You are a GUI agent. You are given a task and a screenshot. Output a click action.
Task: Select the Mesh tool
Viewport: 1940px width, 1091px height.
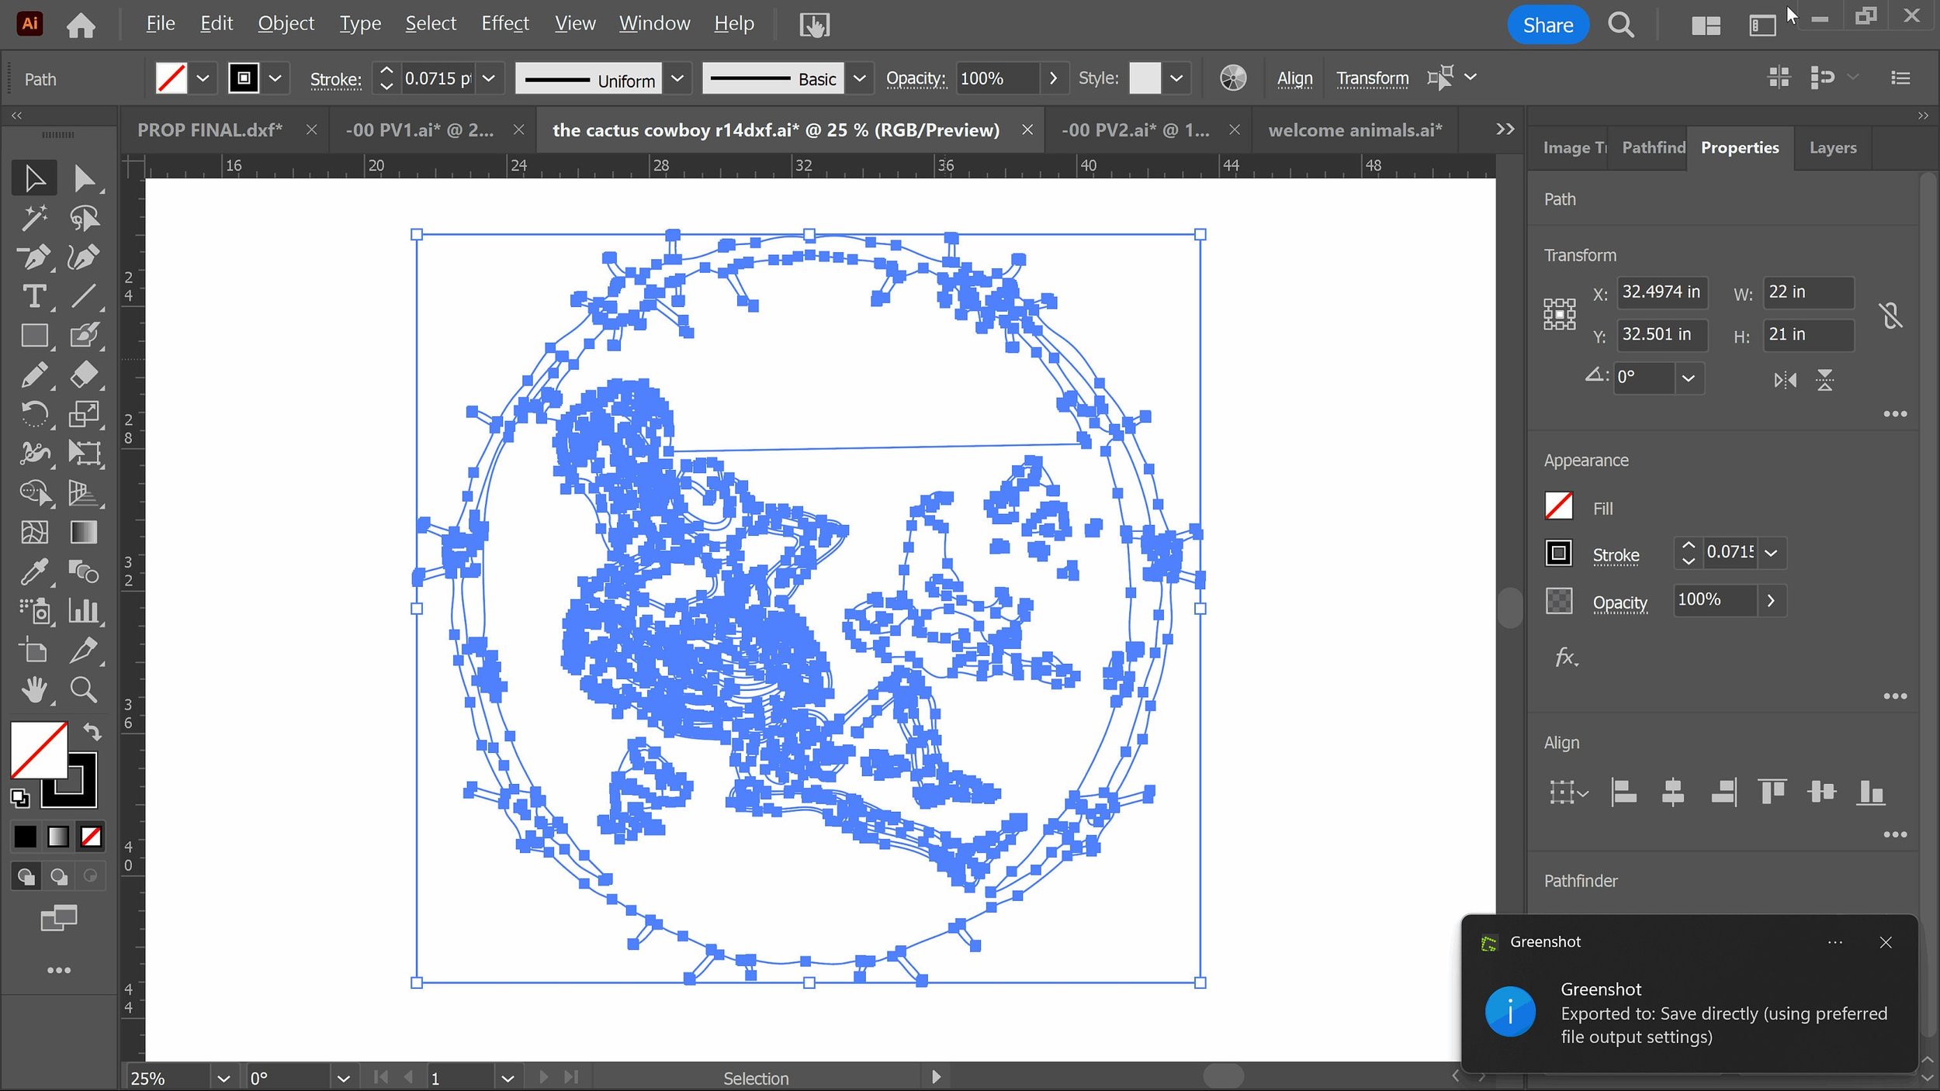tap(34, 533)
